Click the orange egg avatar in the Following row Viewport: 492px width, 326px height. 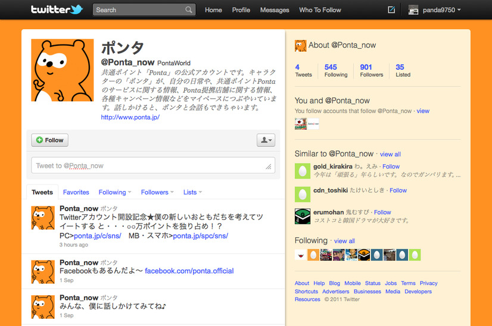pos(313,255)
